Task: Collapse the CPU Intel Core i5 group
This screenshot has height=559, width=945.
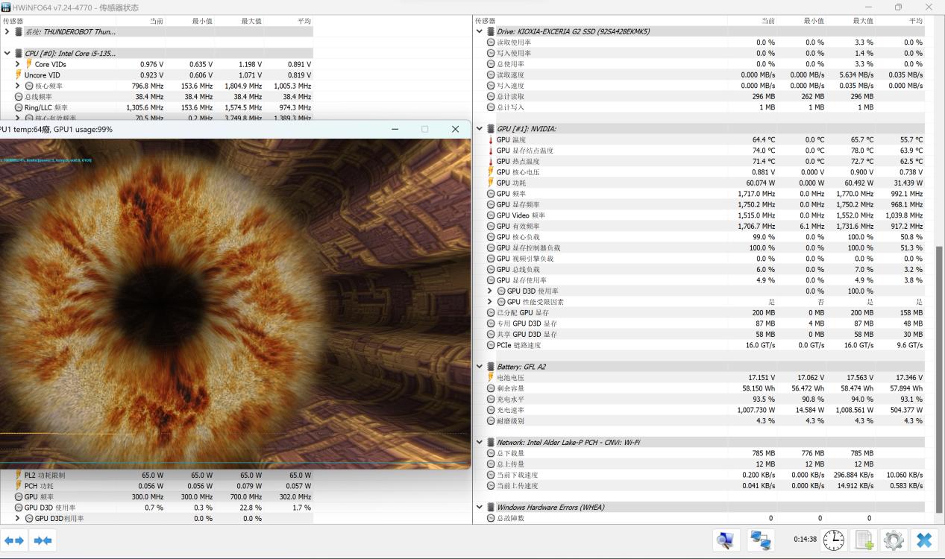Action: [7, 54]
